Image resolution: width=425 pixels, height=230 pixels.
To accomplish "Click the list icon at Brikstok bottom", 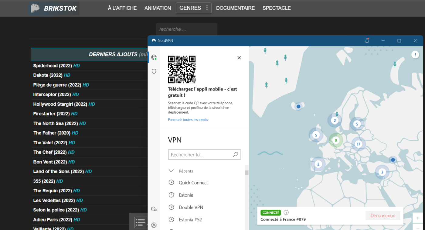I will [141, 222].
